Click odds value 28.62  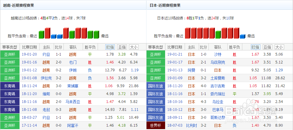click(x=280, y=78)
